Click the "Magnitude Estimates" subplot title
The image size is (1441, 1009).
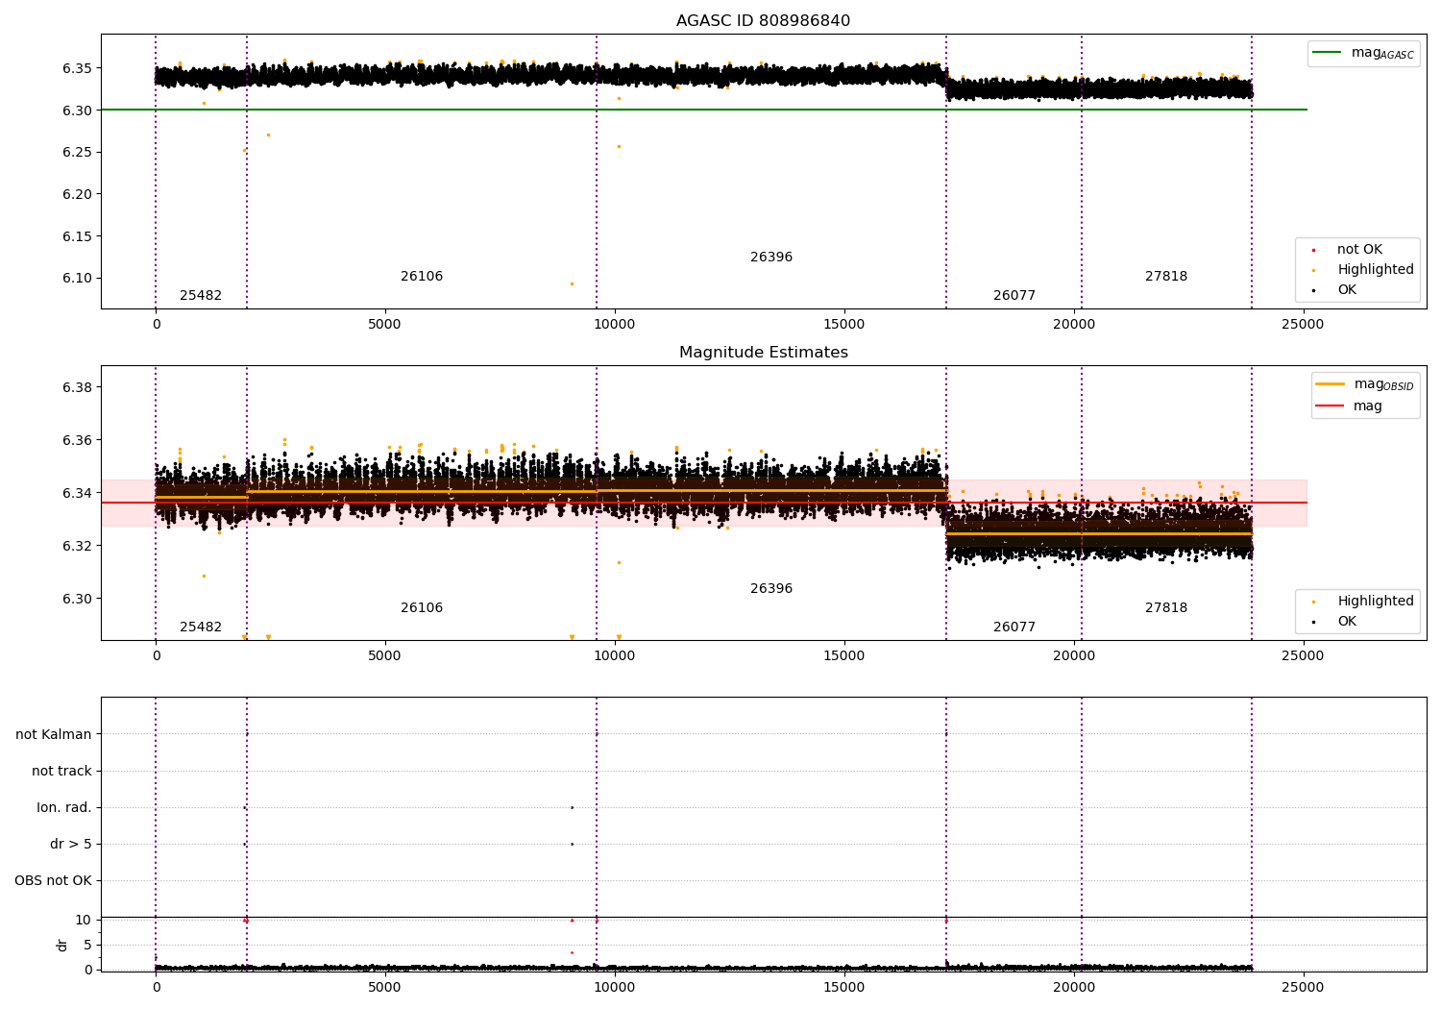763,353
